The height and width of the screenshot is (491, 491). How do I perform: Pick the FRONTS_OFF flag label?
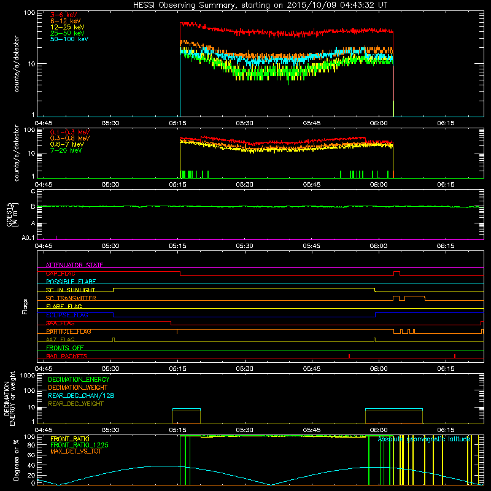(65, 348)
